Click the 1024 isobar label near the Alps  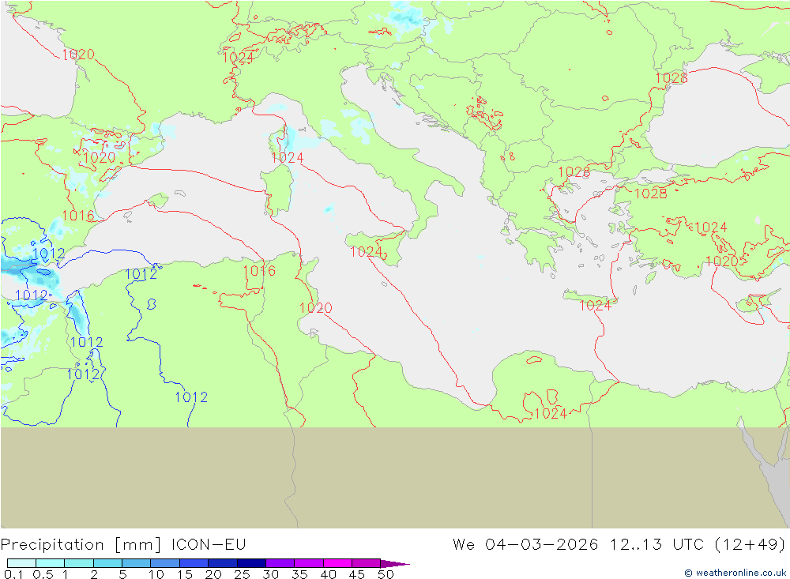tap(239, 58)
